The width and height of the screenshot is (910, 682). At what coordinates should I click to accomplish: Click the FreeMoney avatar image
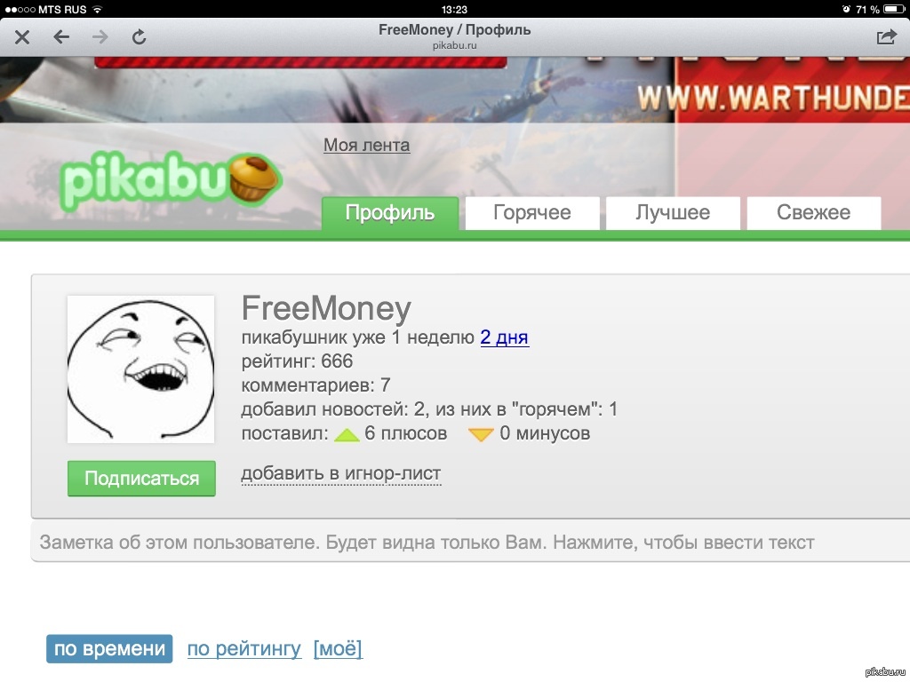pyautogui.click(x=141, y=369)
